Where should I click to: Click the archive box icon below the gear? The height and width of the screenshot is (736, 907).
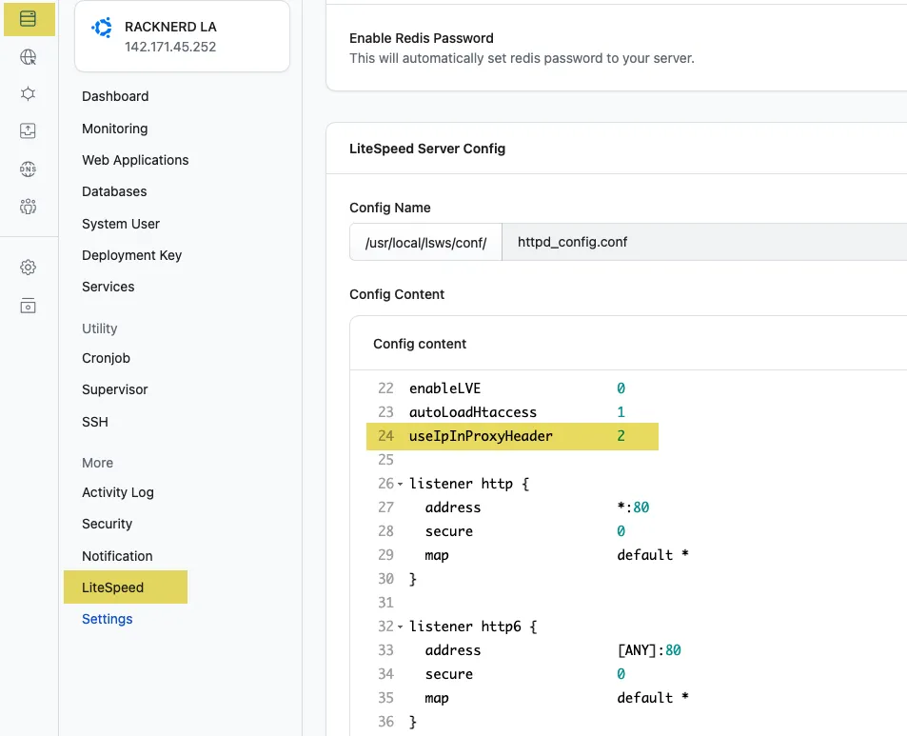point(29,305)
